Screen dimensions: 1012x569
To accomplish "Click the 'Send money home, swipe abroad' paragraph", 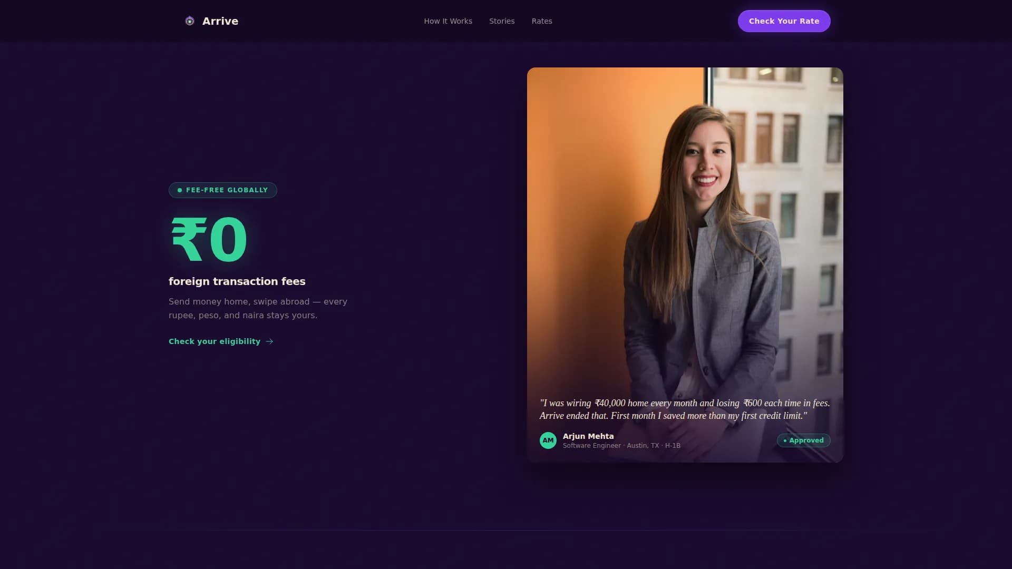I will [x=258, y=308].
